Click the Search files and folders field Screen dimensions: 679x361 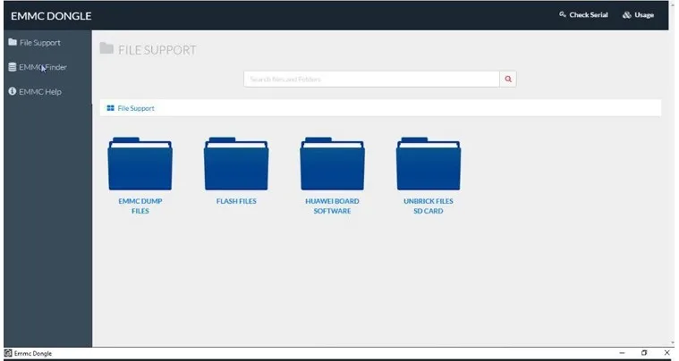[x=371, y=80]
